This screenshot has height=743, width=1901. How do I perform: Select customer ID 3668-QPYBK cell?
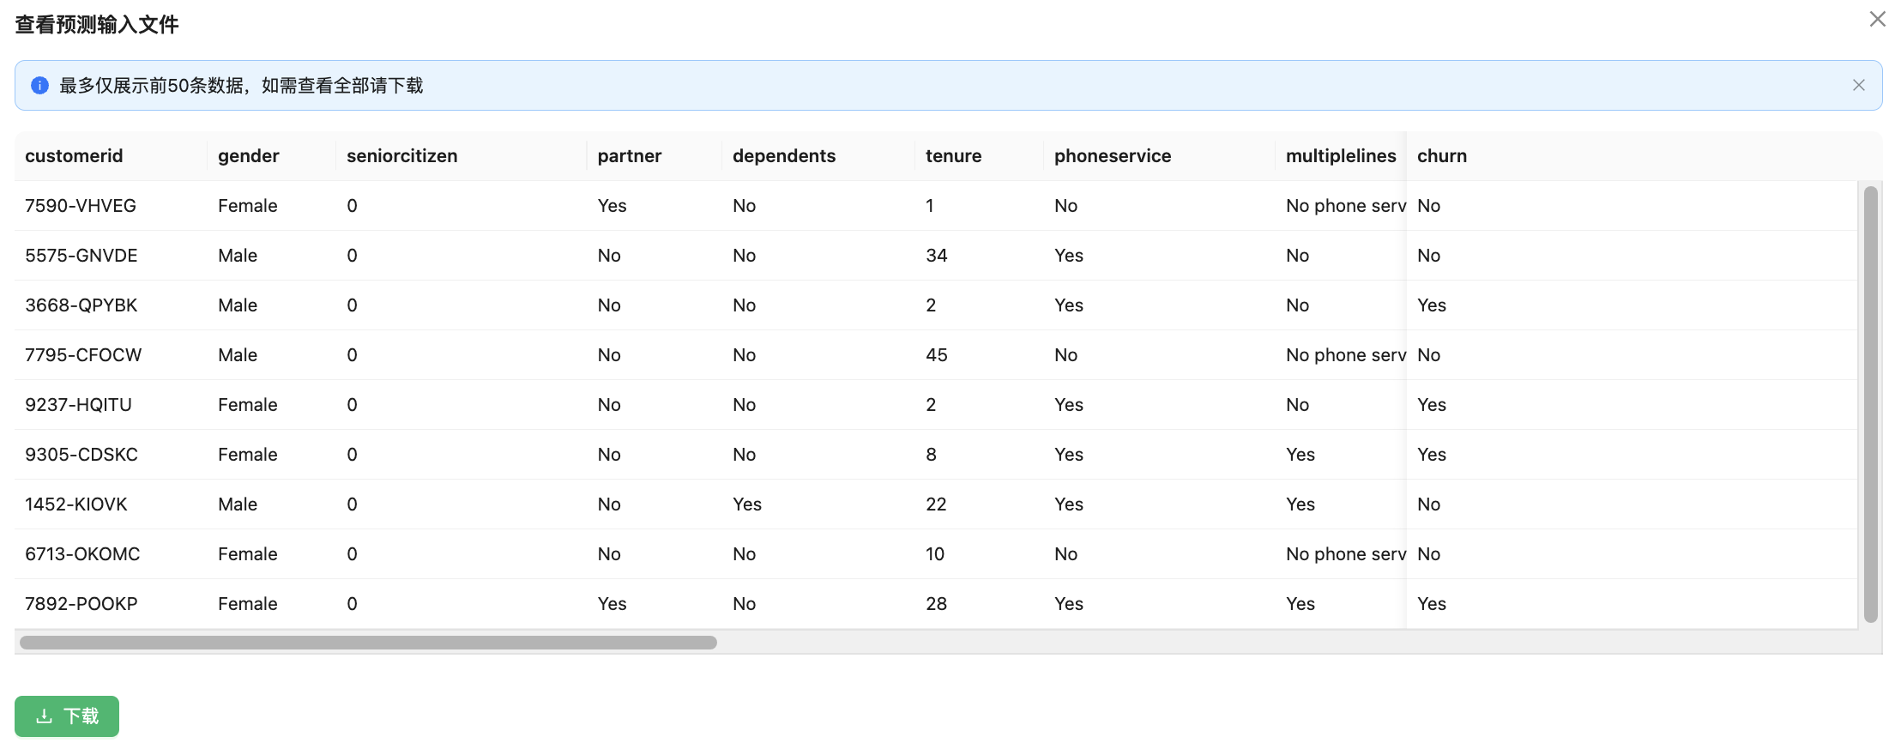[81, 305]
